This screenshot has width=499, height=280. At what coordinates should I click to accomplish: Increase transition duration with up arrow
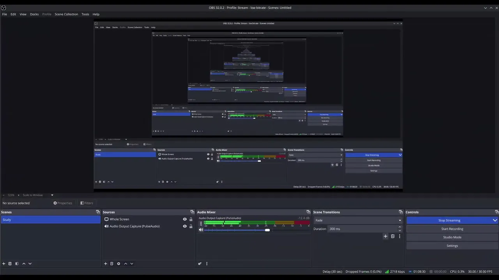[400, 227]
